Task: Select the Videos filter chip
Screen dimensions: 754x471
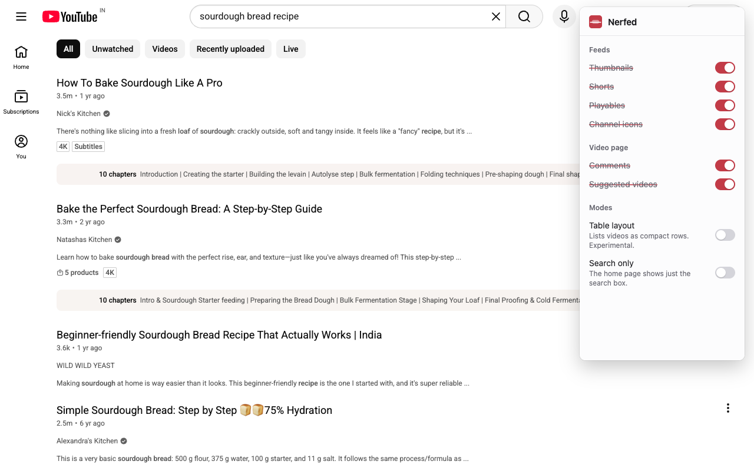Action: tap(165, 49)
